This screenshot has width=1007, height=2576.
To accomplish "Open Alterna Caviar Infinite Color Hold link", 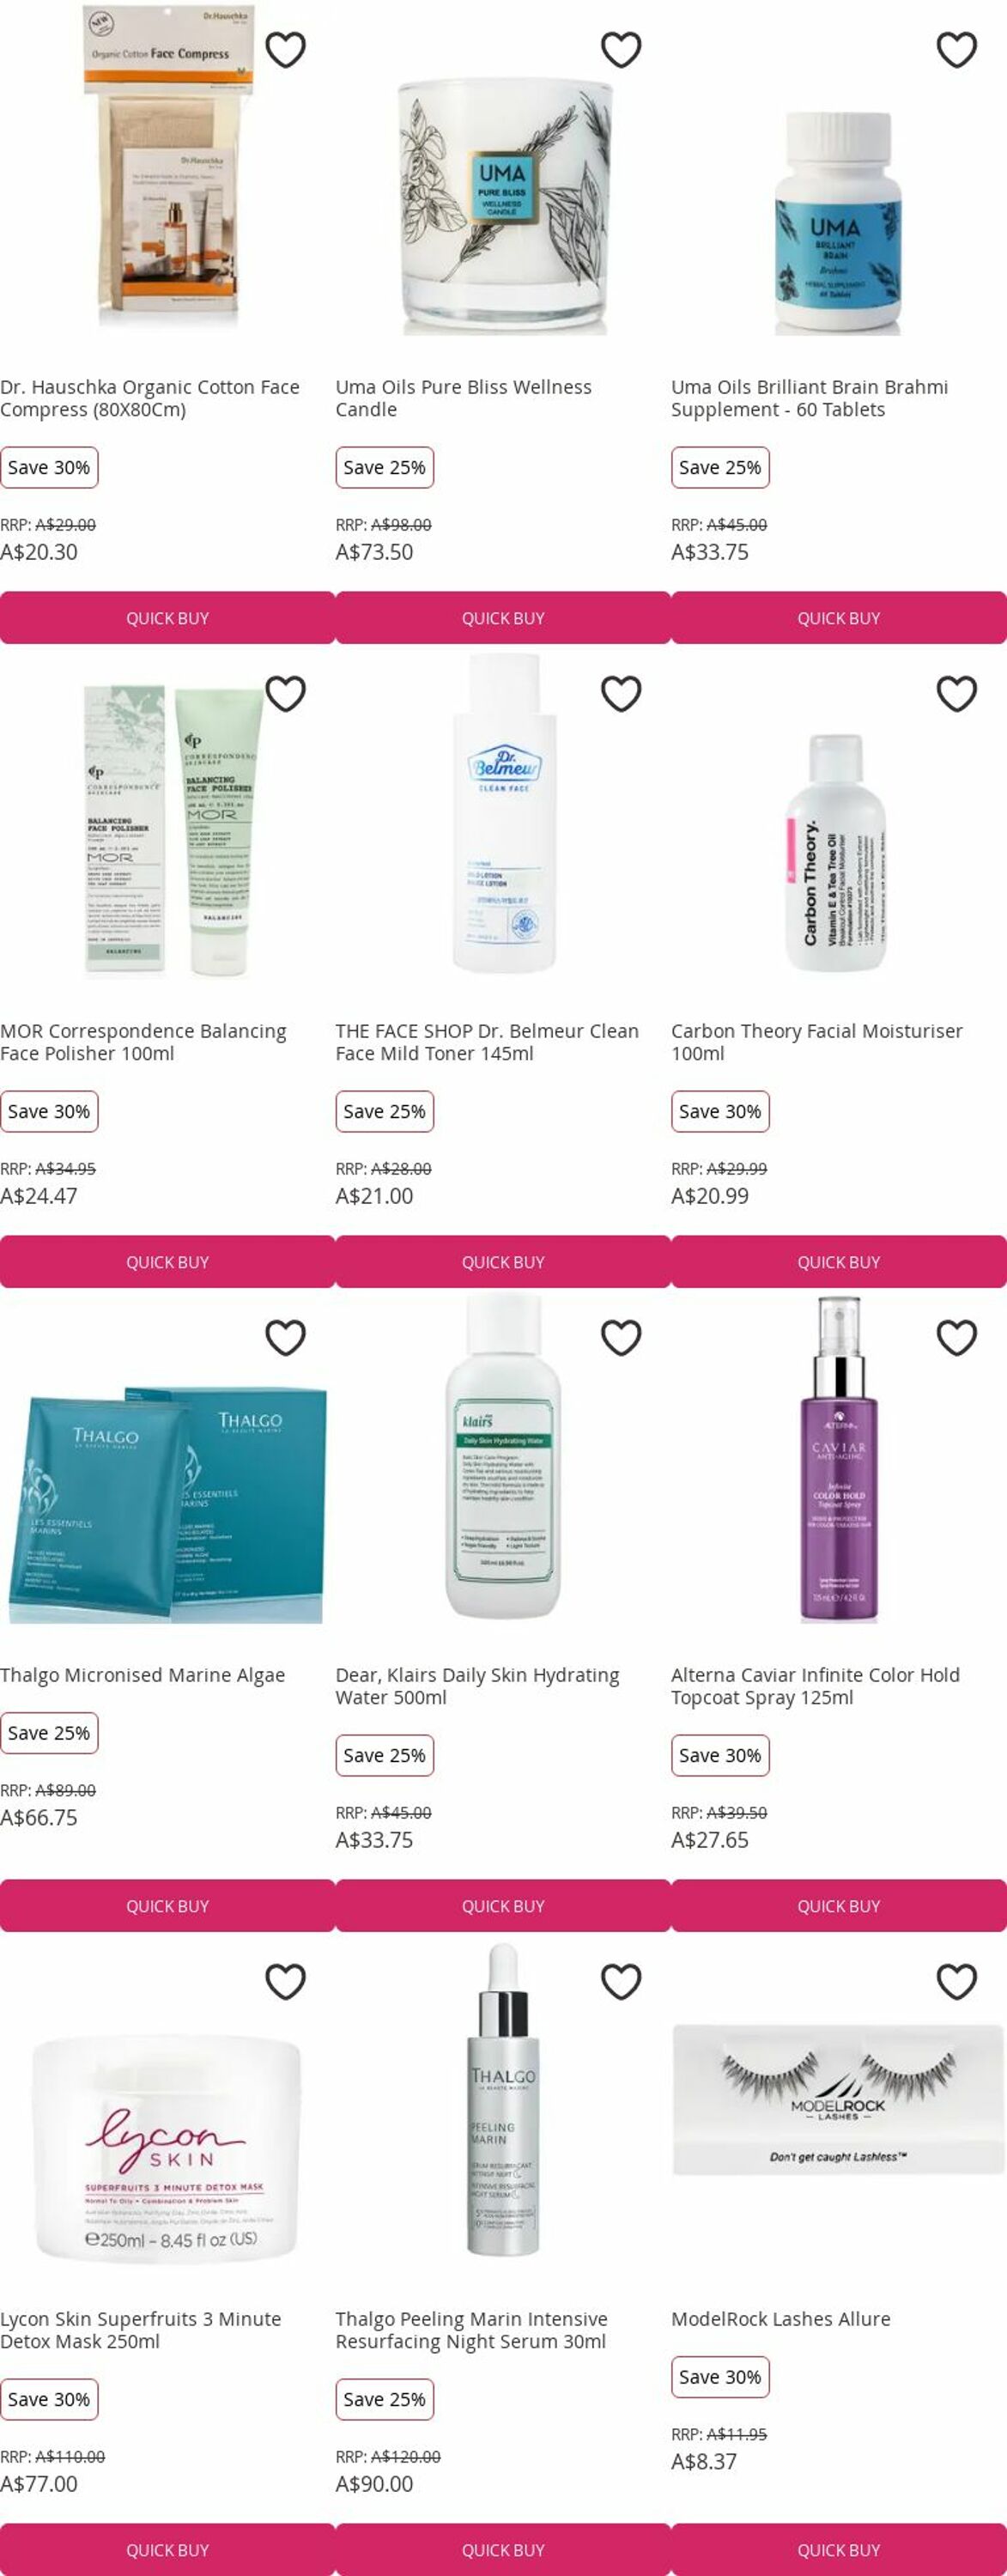I will point(815,1686).
